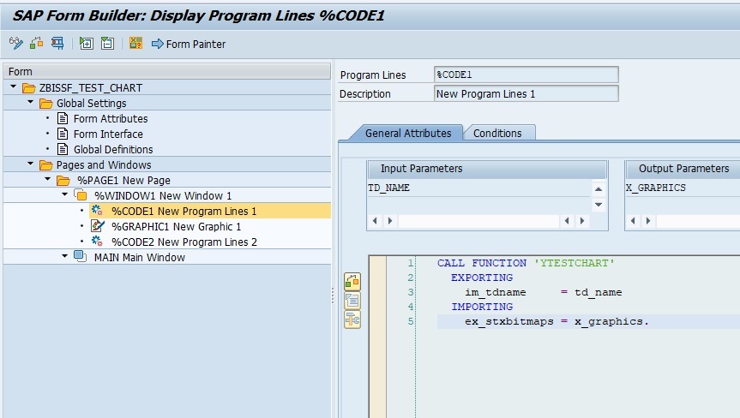Image resolution: width=740 pixels, height=418 pixels.
Task: Click Input Parameters scroll down arrow
Action: coord(599,205)
